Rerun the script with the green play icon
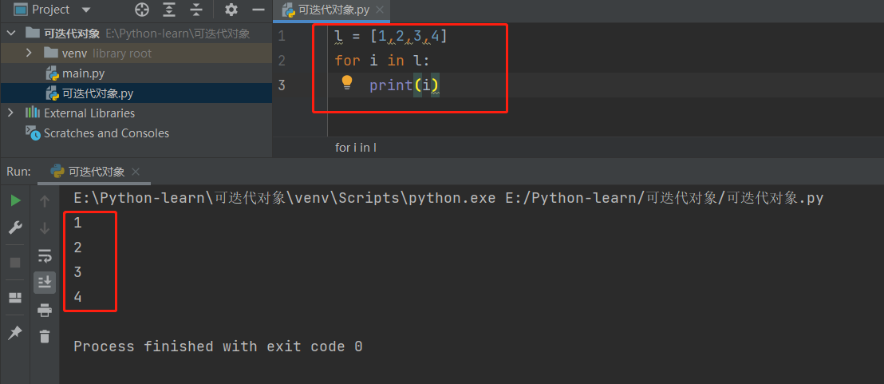Screen dimensions: 884x384 15,201
